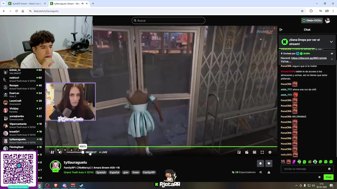Open Brave browser from taskbar

(56, 186)
